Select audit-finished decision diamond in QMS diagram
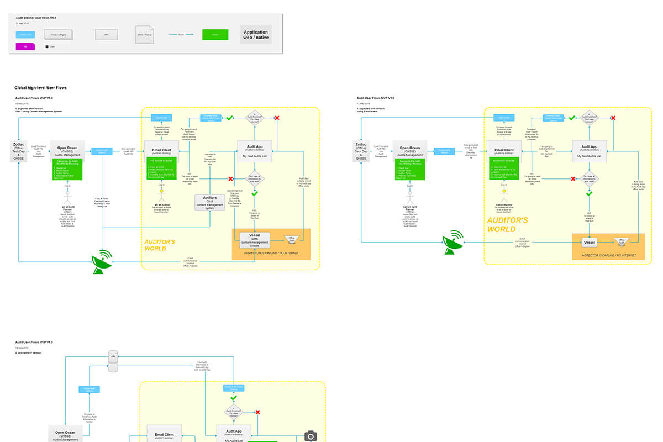Image resolution: width=663 pixels, height=442 pixels. (x=255, y=118)
